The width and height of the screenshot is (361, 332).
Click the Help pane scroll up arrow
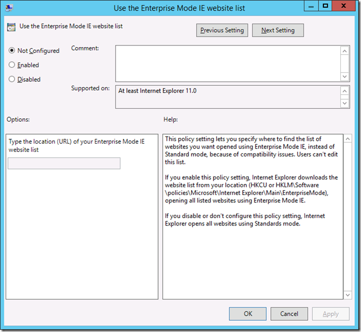(348, 139)
